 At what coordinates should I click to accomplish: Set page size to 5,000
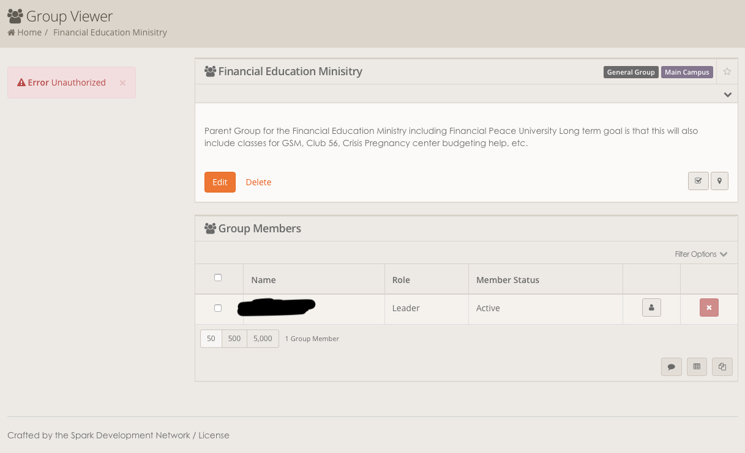[x=263, y=339]
